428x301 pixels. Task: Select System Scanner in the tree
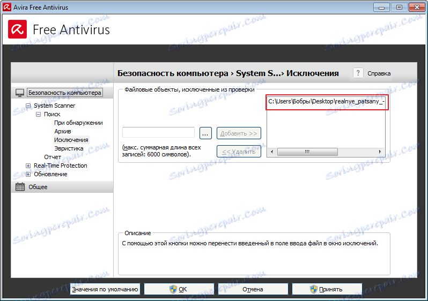54,106
